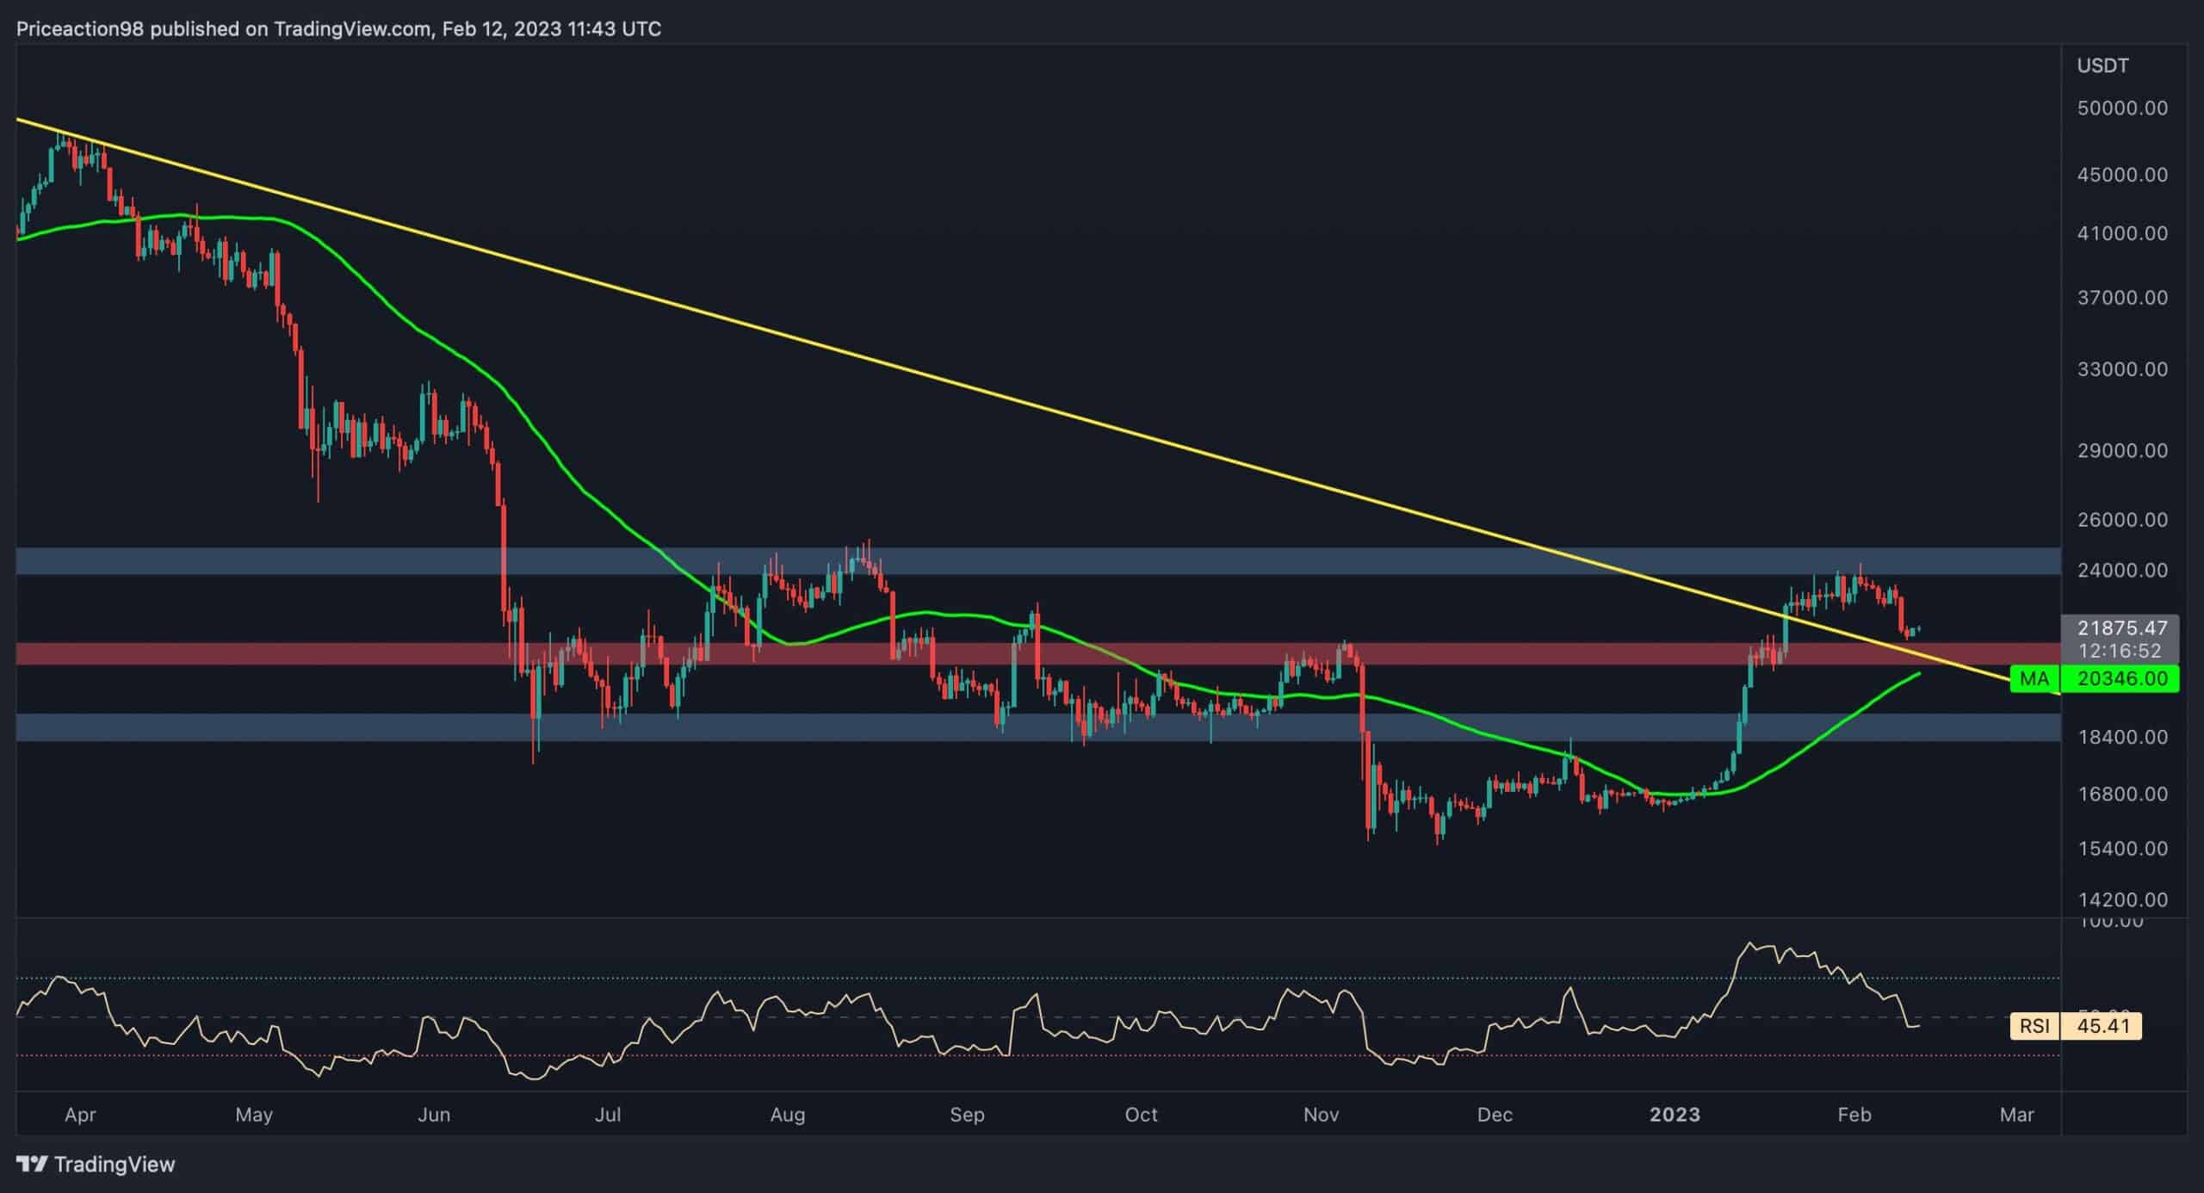Click the countdown timer 12:16:52

click(x=2119, y=652)
